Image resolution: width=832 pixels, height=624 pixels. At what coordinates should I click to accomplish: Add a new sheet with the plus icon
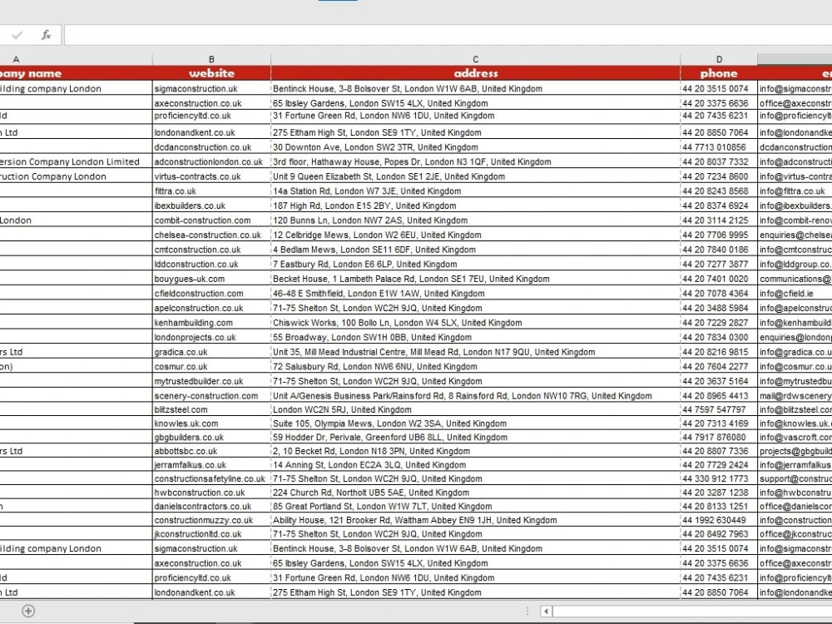[x=28, y=612]
